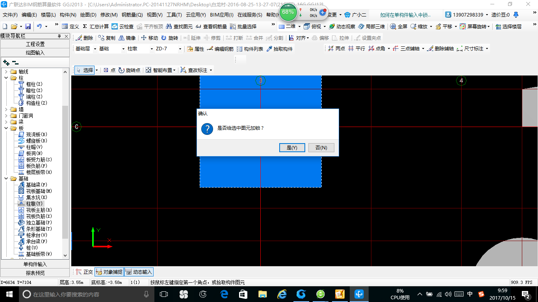
Task: Open Windows Start menu
Action: (9, 294)
